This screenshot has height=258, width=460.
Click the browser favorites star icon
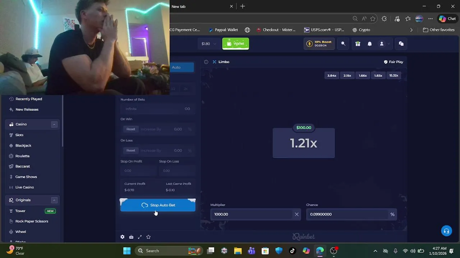373,19
